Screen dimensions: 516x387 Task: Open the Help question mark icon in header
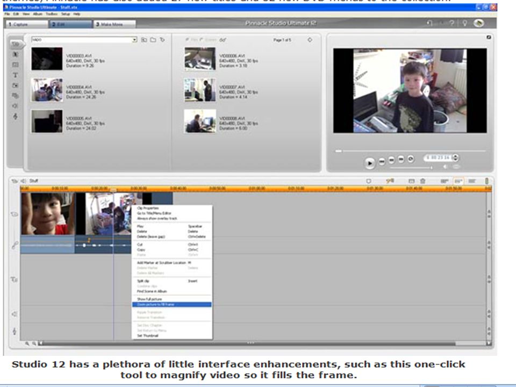pos(452,23)
